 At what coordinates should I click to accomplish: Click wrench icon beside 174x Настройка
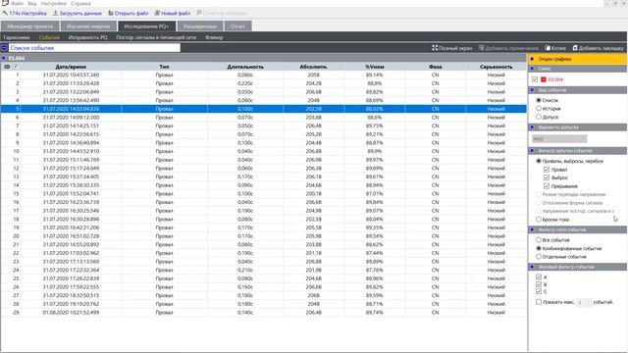5,13
